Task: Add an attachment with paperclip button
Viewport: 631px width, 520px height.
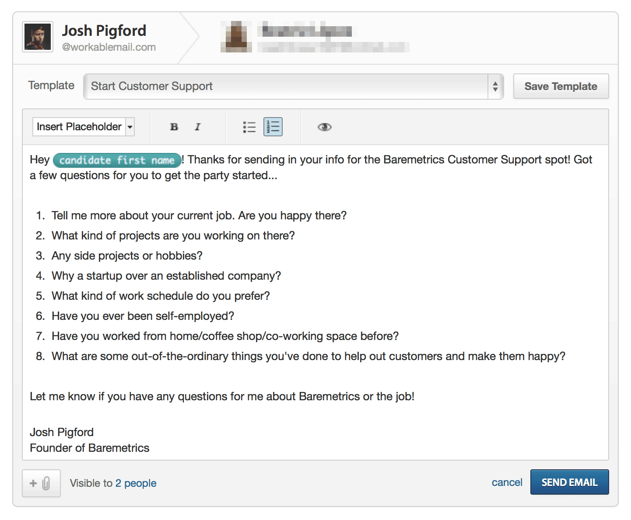Action: click(41, 483)
